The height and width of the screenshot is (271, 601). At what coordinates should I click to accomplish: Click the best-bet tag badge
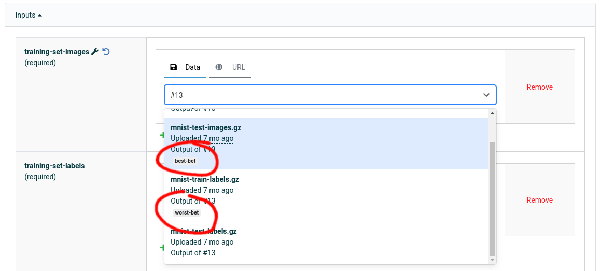(186, 161)
